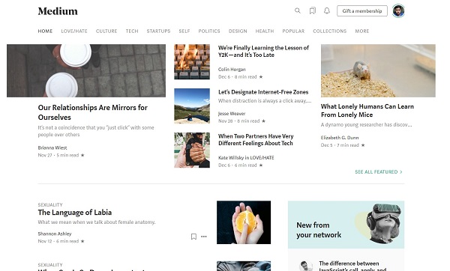Viewport: 450px width, 271px height.
Task: Open The difference between JavaScript's call article
Action: coord(352,267)
